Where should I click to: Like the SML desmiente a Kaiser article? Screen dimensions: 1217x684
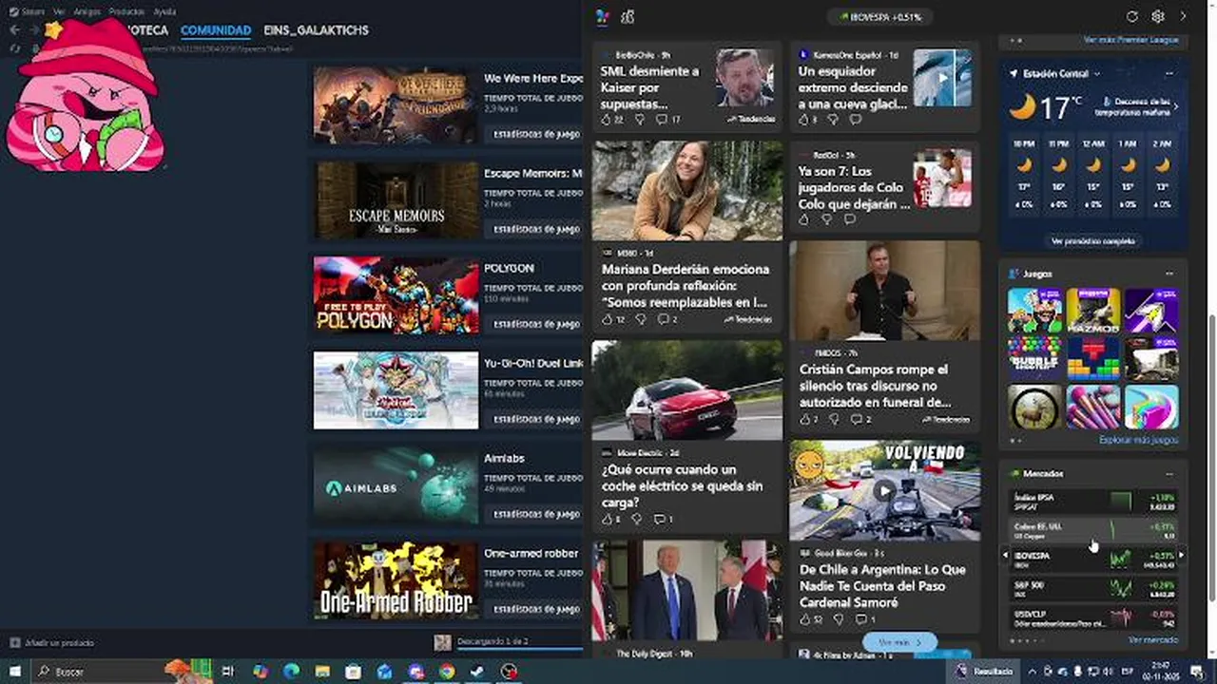[x=607, y=120]
